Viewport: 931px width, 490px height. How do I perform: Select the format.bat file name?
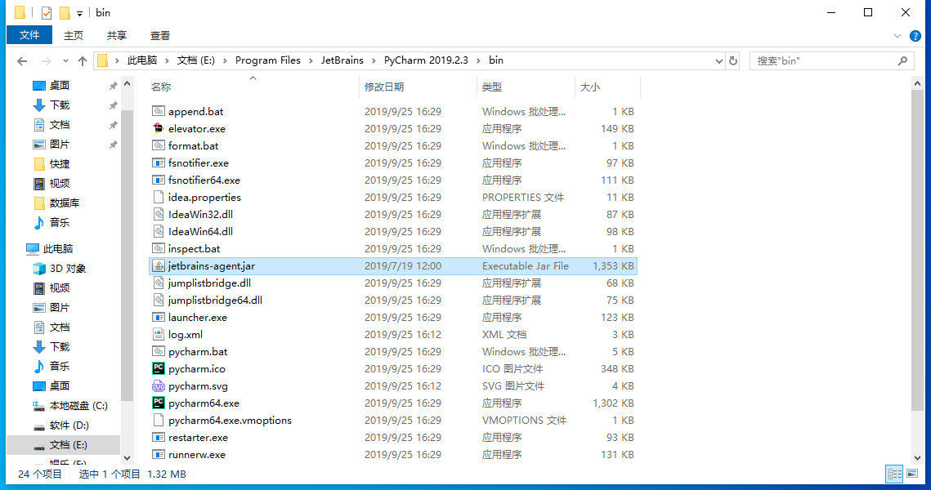(x=193, y=145)
